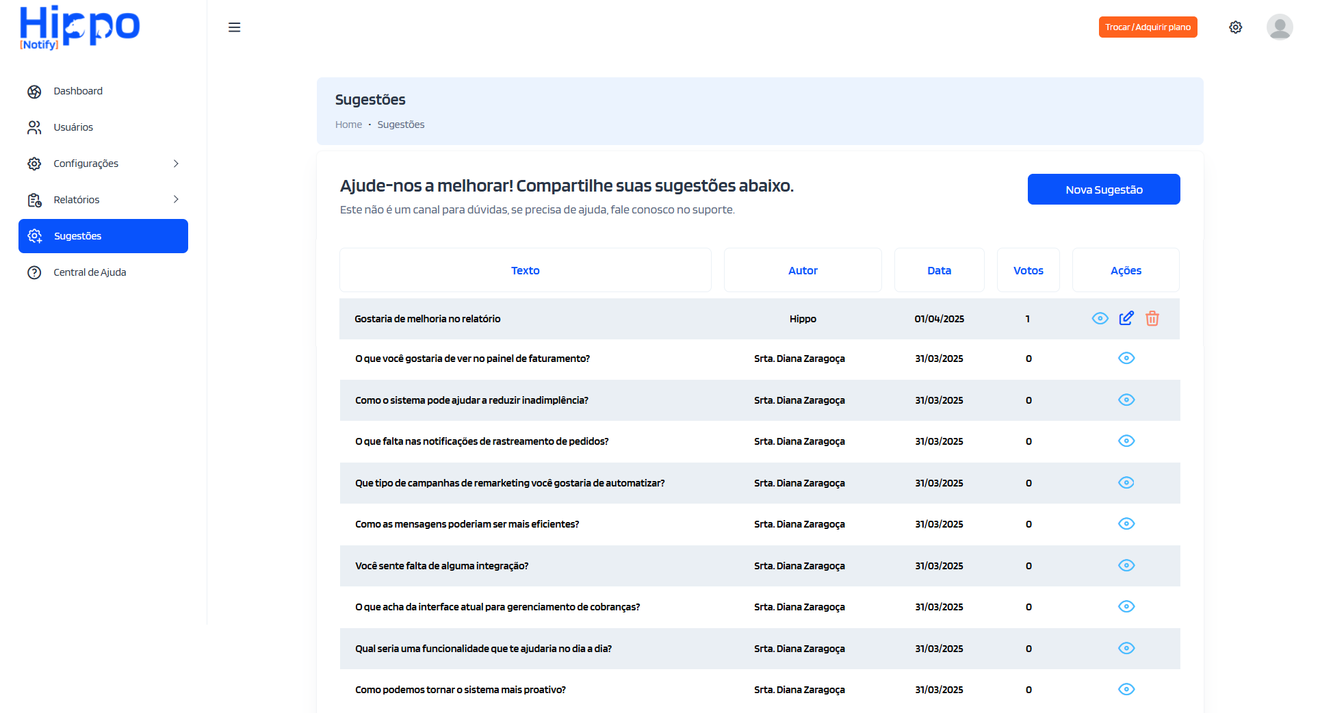Delete the Hippo suggestion with trash icon

point(1152,318)
